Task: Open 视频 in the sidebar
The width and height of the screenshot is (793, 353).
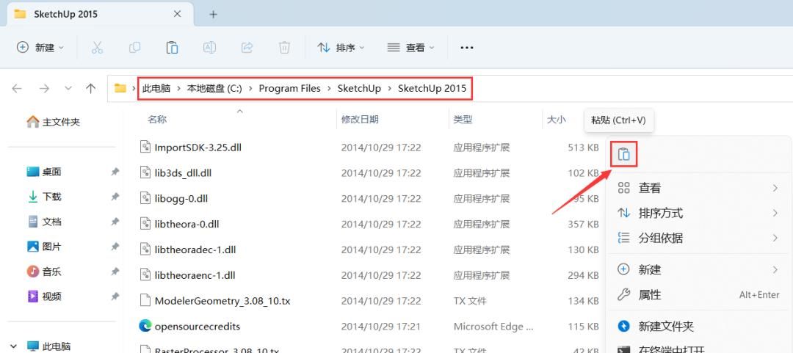Action: click(45, 296)
